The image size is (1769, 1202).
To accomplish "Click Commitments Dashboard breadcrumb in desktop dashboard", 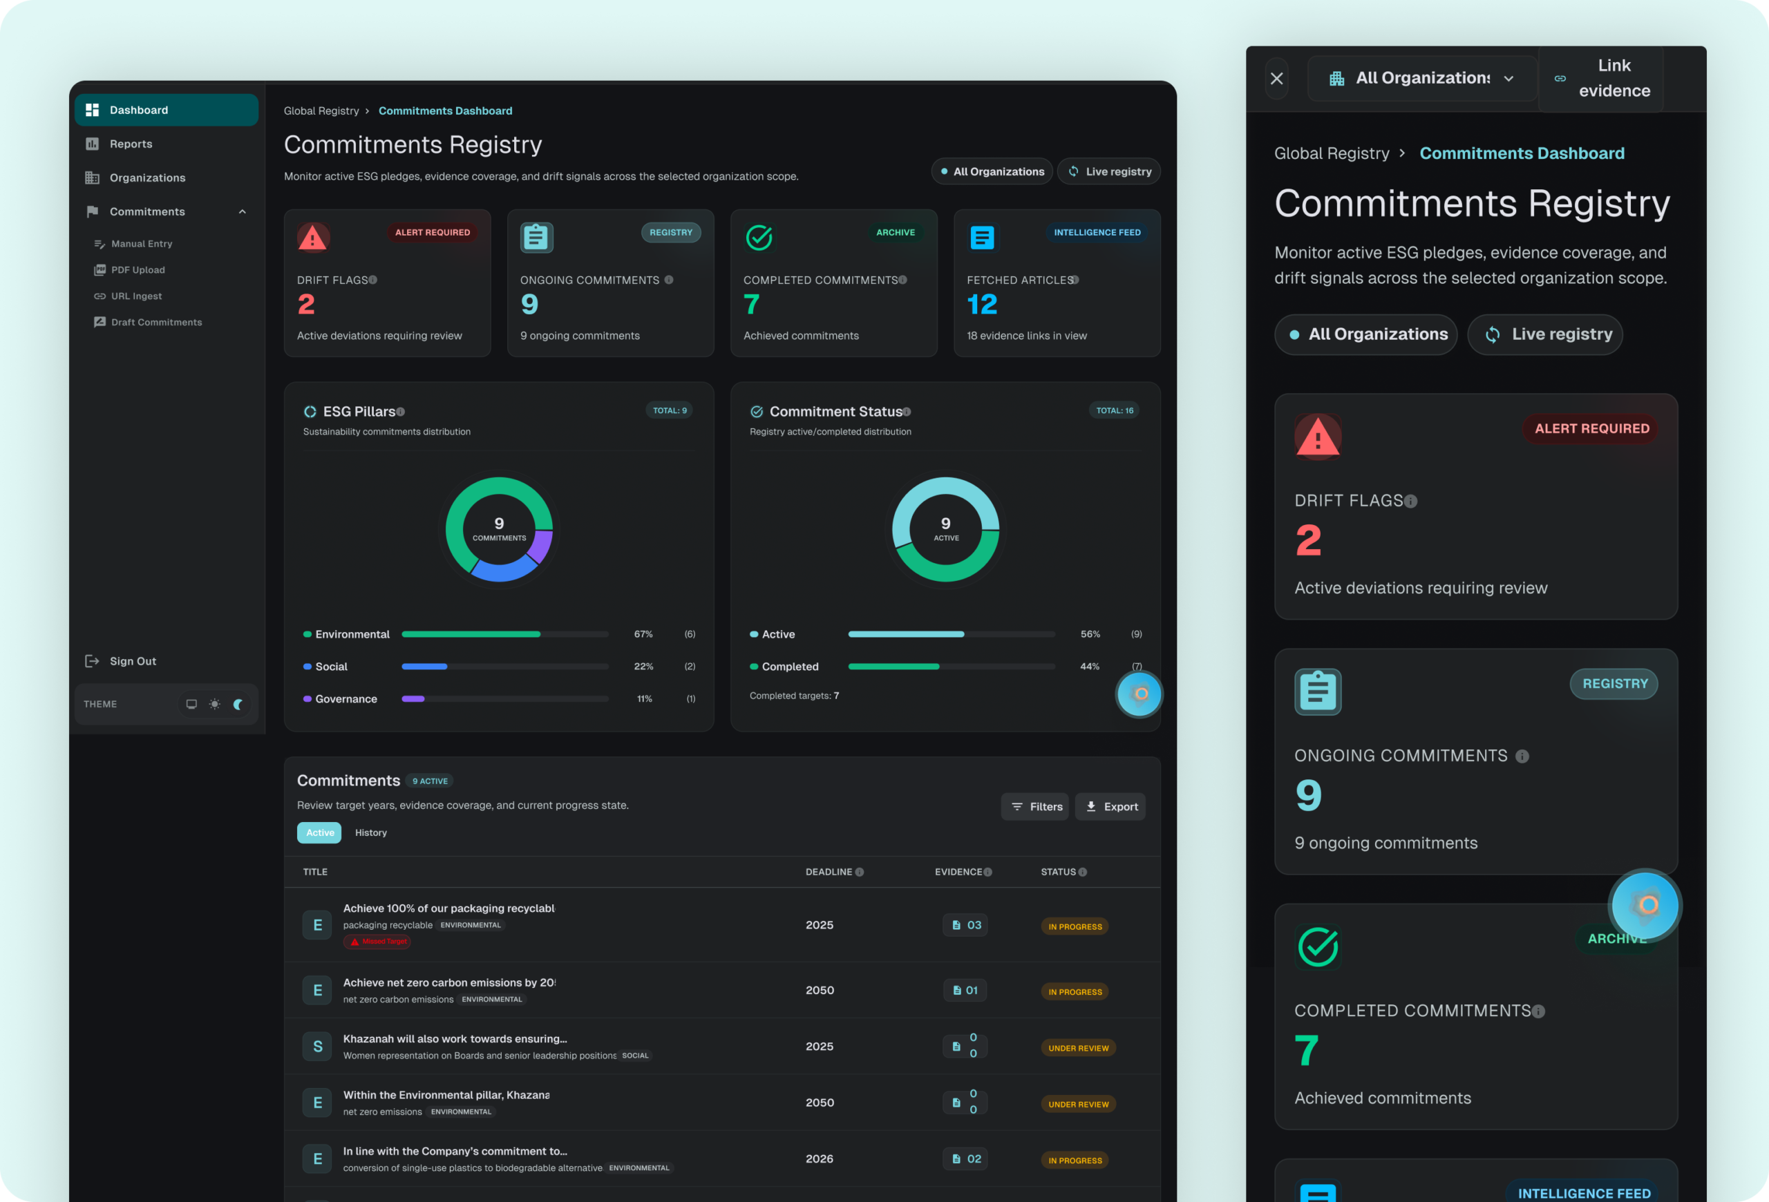I will click(445, 111).
